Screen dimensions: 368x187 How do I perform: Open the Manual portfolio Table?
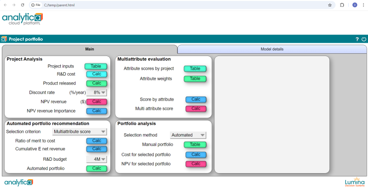click(x=195, y=145)
